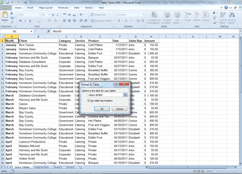Screen dimensions: 242x174
Task: Click the Font Color letter A icon
Action: click(x=55, y=20)
